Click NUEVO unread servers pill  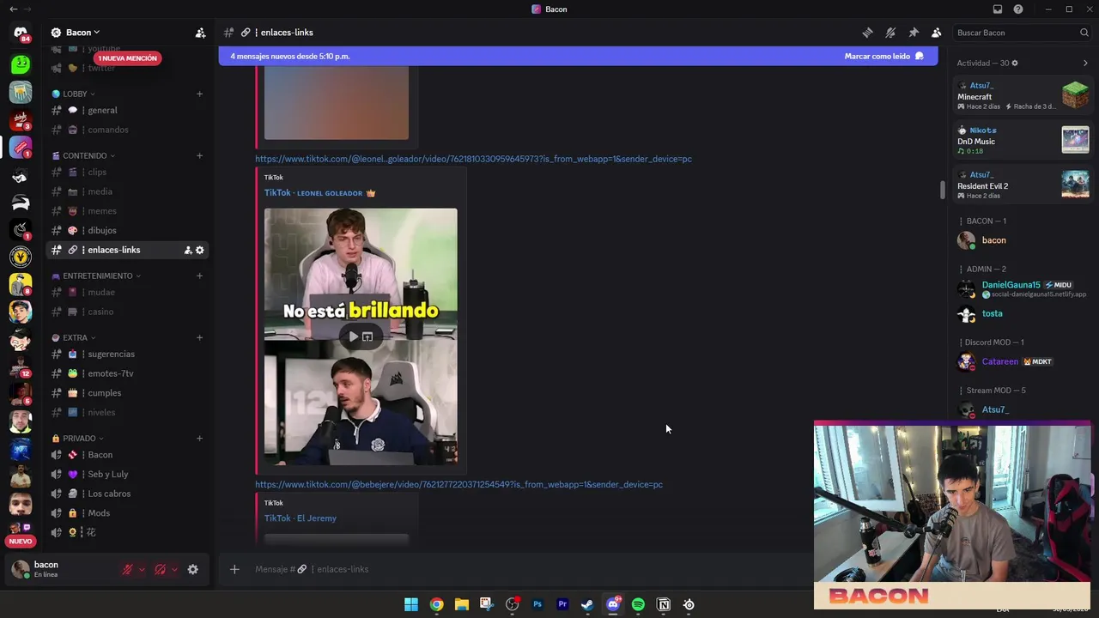click(21, 542)
